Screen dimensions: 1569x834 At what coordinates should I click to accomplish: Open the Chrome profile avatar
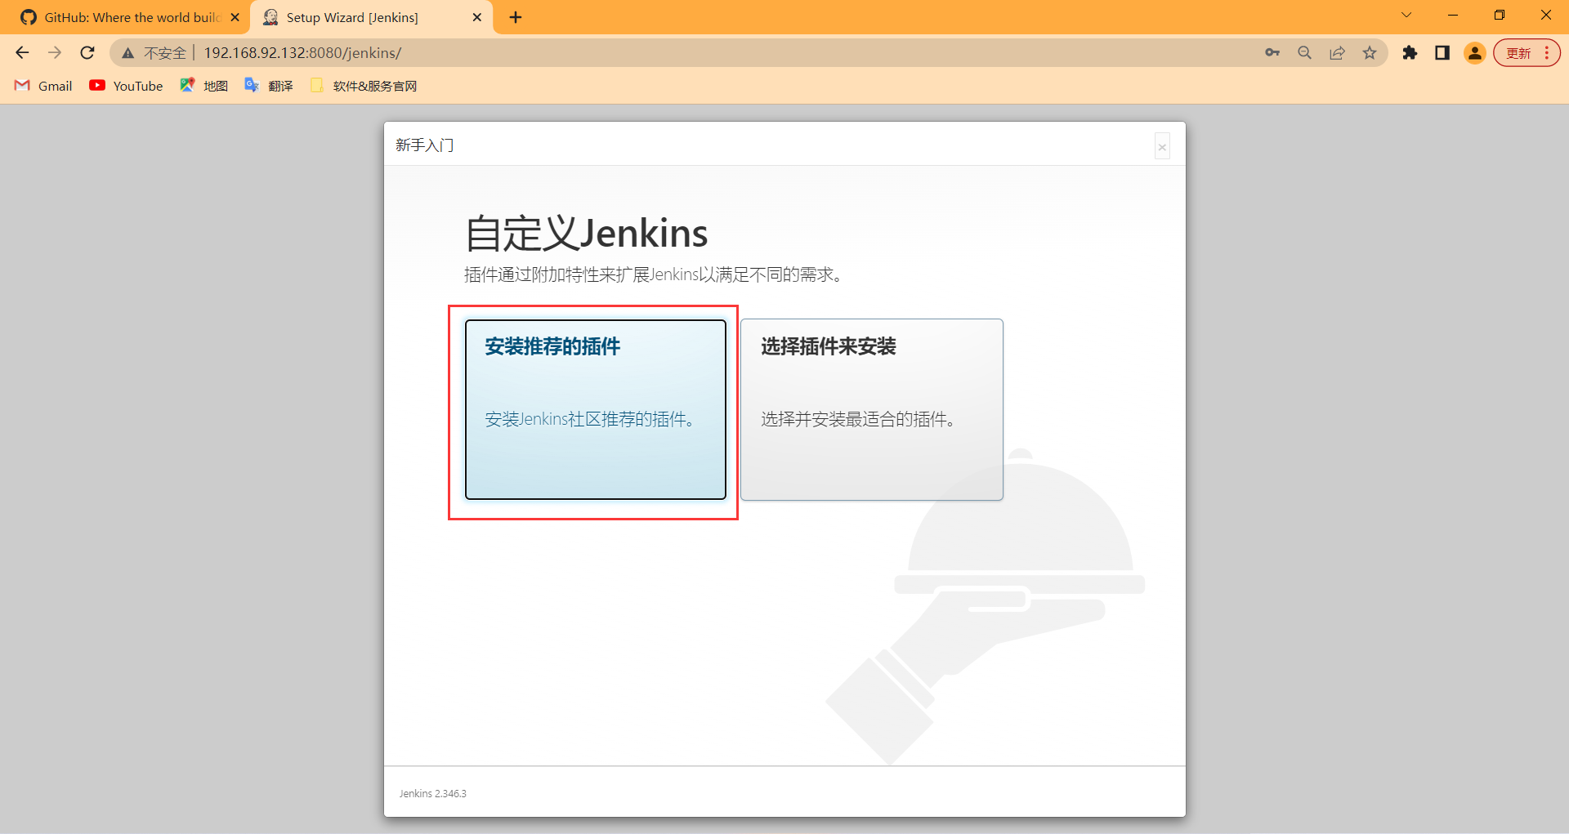(1474, 53)
